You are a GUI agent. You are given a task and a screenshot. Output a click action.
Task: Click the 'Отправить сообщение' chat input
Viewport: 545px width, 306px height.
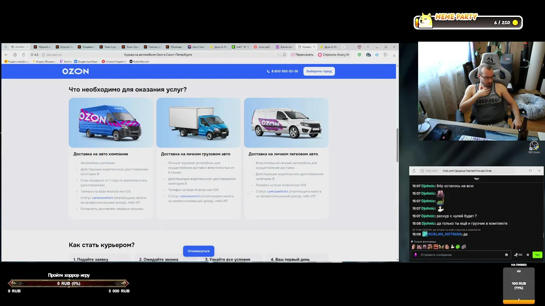[x=460, y=255]
